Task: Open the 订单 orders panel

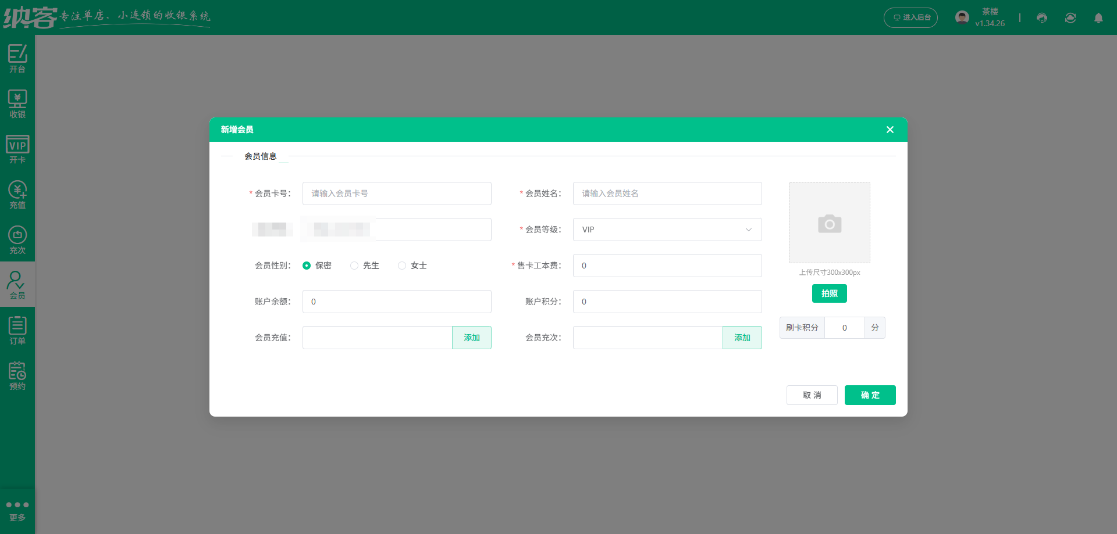Action: tap(17, 329)
